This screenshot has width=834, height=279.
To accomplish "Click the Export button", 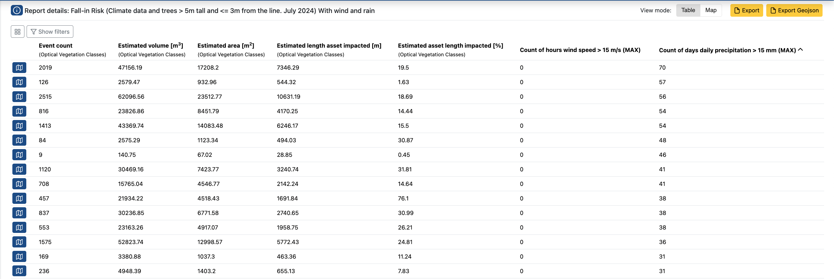I will pyautogui.click(x=746, y=10).
